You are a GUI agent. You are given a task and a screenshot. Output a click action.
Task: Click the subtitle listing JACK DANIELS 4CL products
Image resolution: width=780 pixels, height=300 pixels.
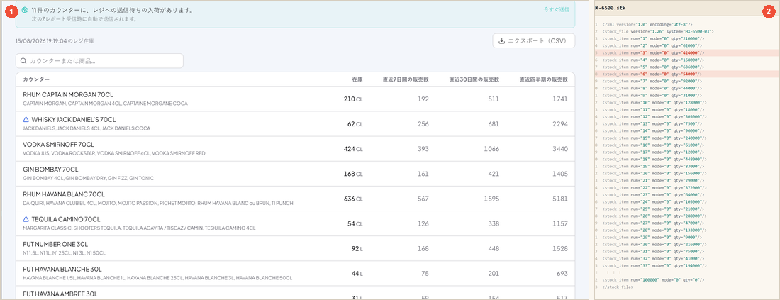pyautogui.click(x=87, y=128)
